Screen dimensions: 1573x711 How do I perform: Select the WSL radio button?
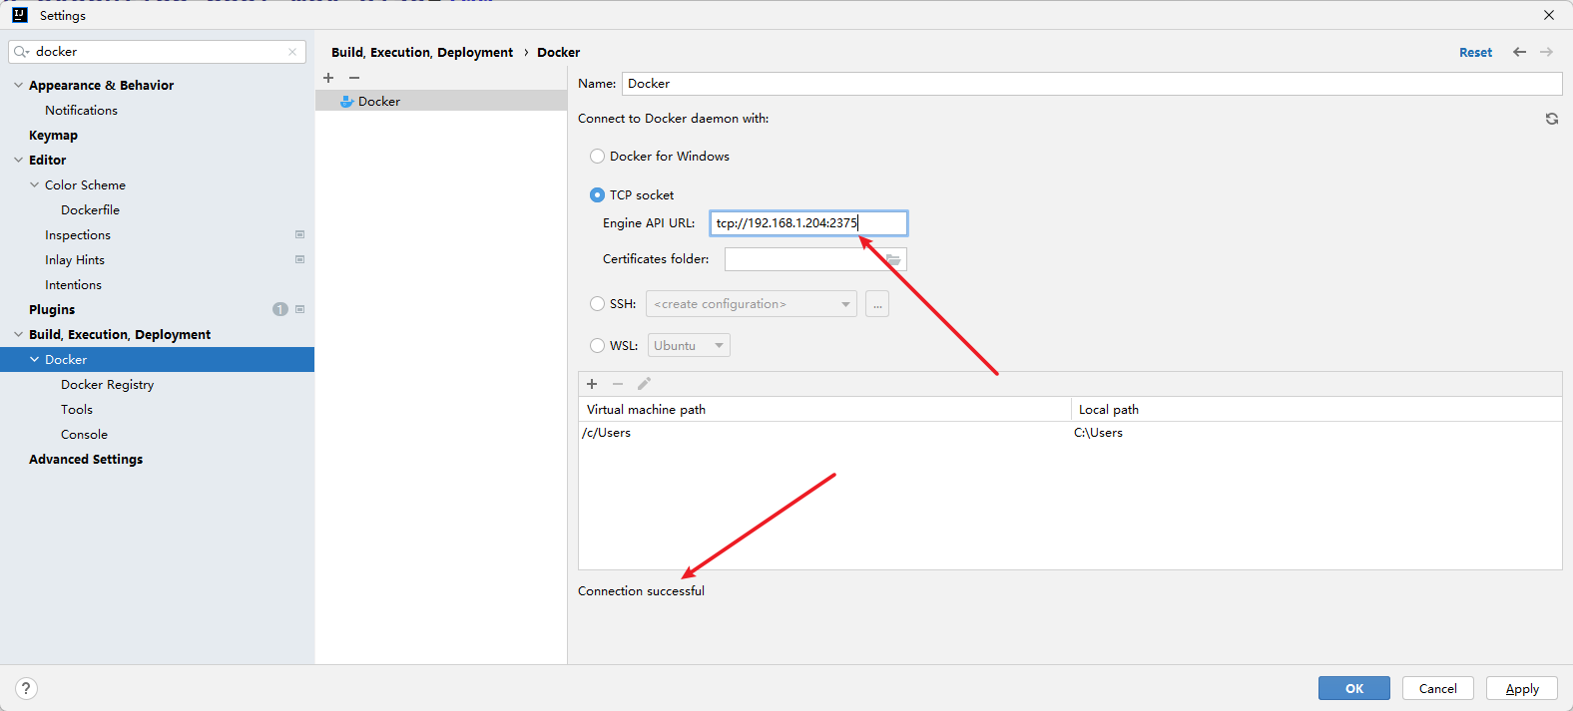[x=597, y=346]
